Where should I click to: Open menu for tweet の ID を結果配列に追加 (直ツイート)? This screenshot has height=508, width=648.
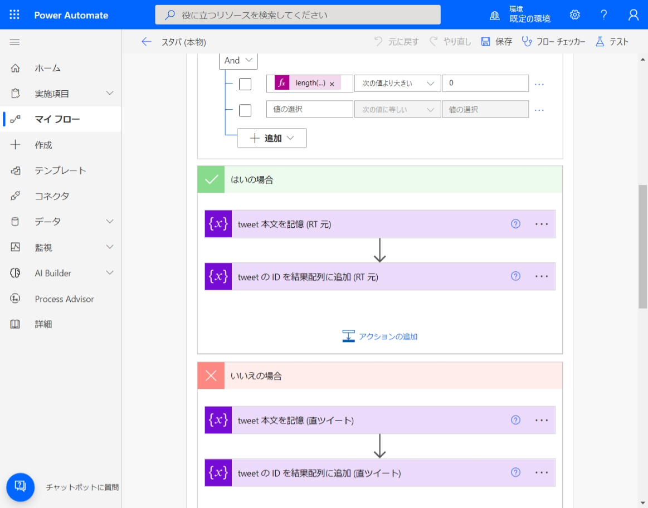(x=542, y=472)
